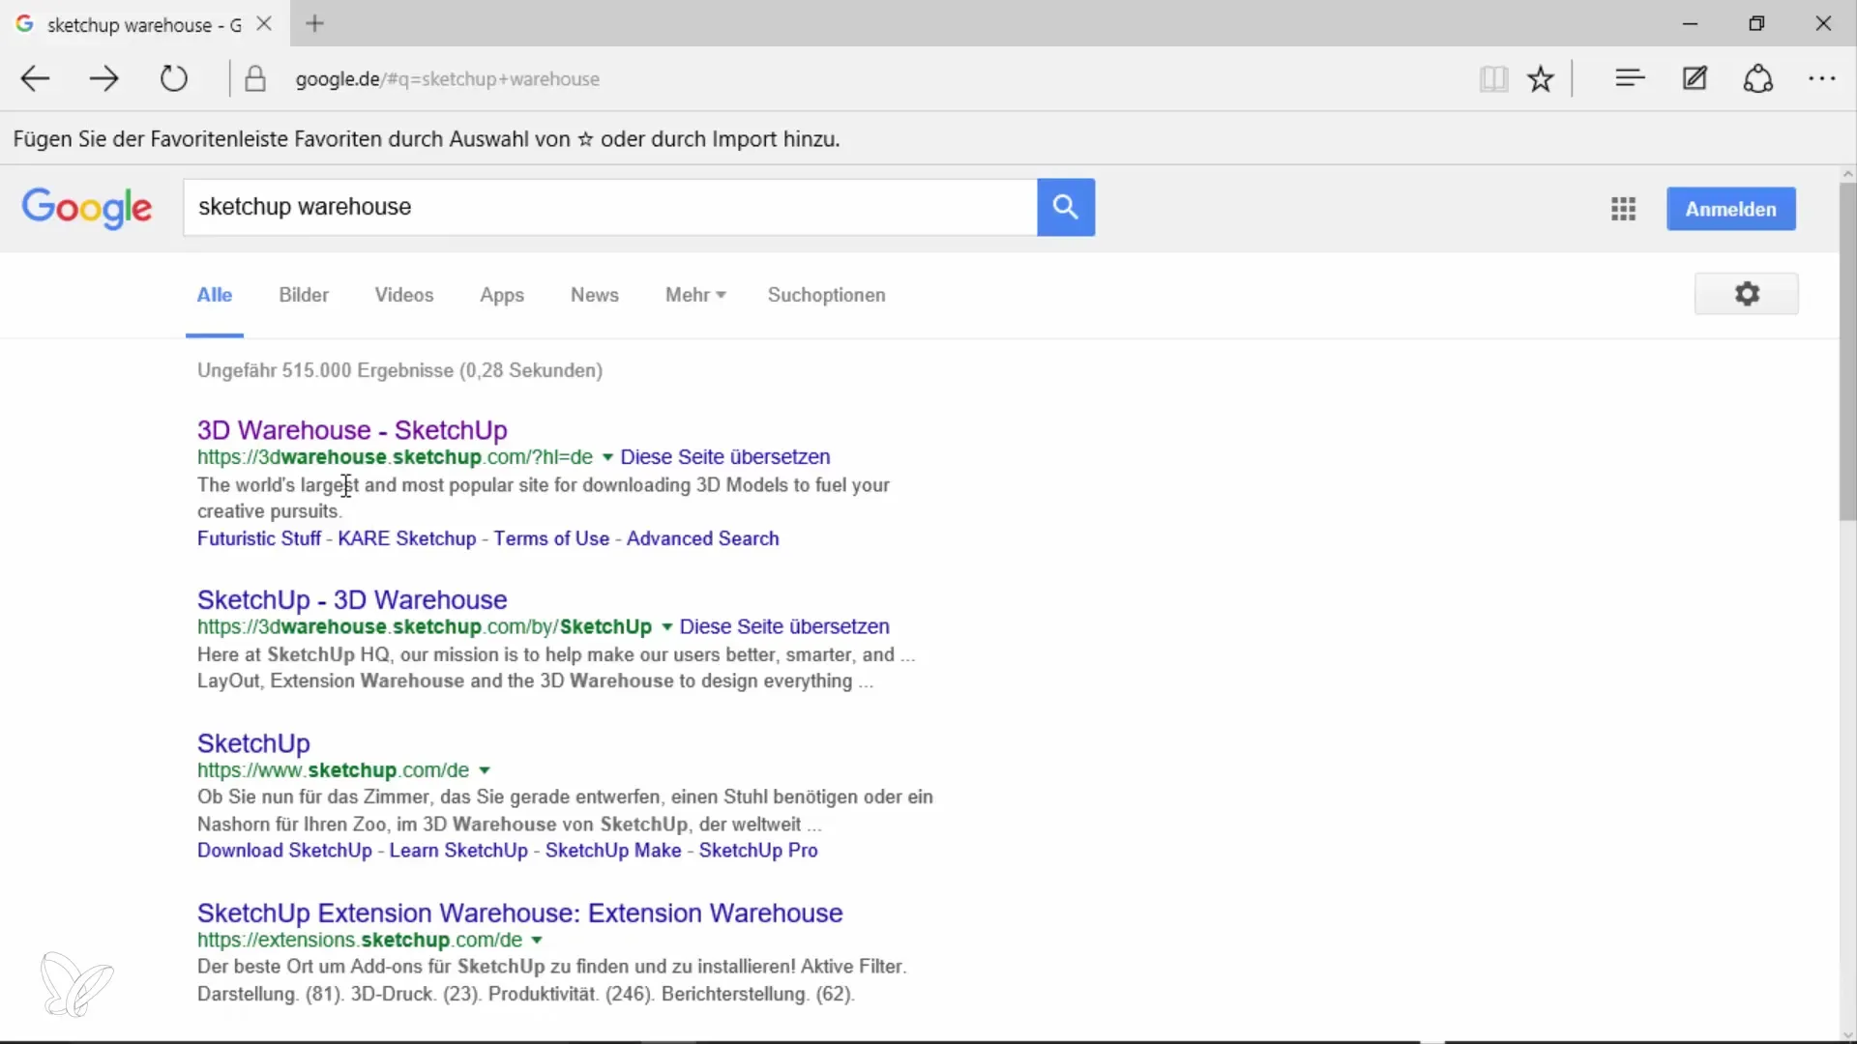Switch to the Apps tab
The height and width of the screenshot is (1044, 1857).
coord(502,295)
